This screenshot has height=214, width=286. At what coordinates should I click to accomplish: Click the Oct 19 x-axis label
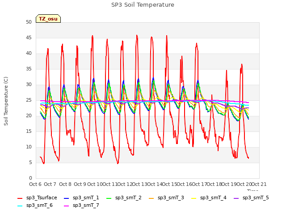tap(229, 184)
